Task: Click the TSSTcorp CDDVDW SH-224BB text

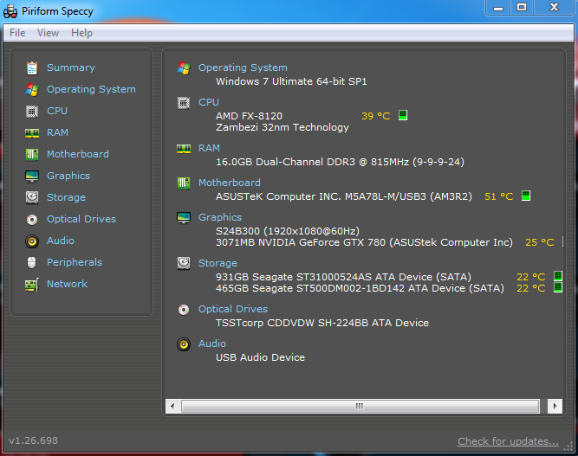Action: [x=322, y=323]
